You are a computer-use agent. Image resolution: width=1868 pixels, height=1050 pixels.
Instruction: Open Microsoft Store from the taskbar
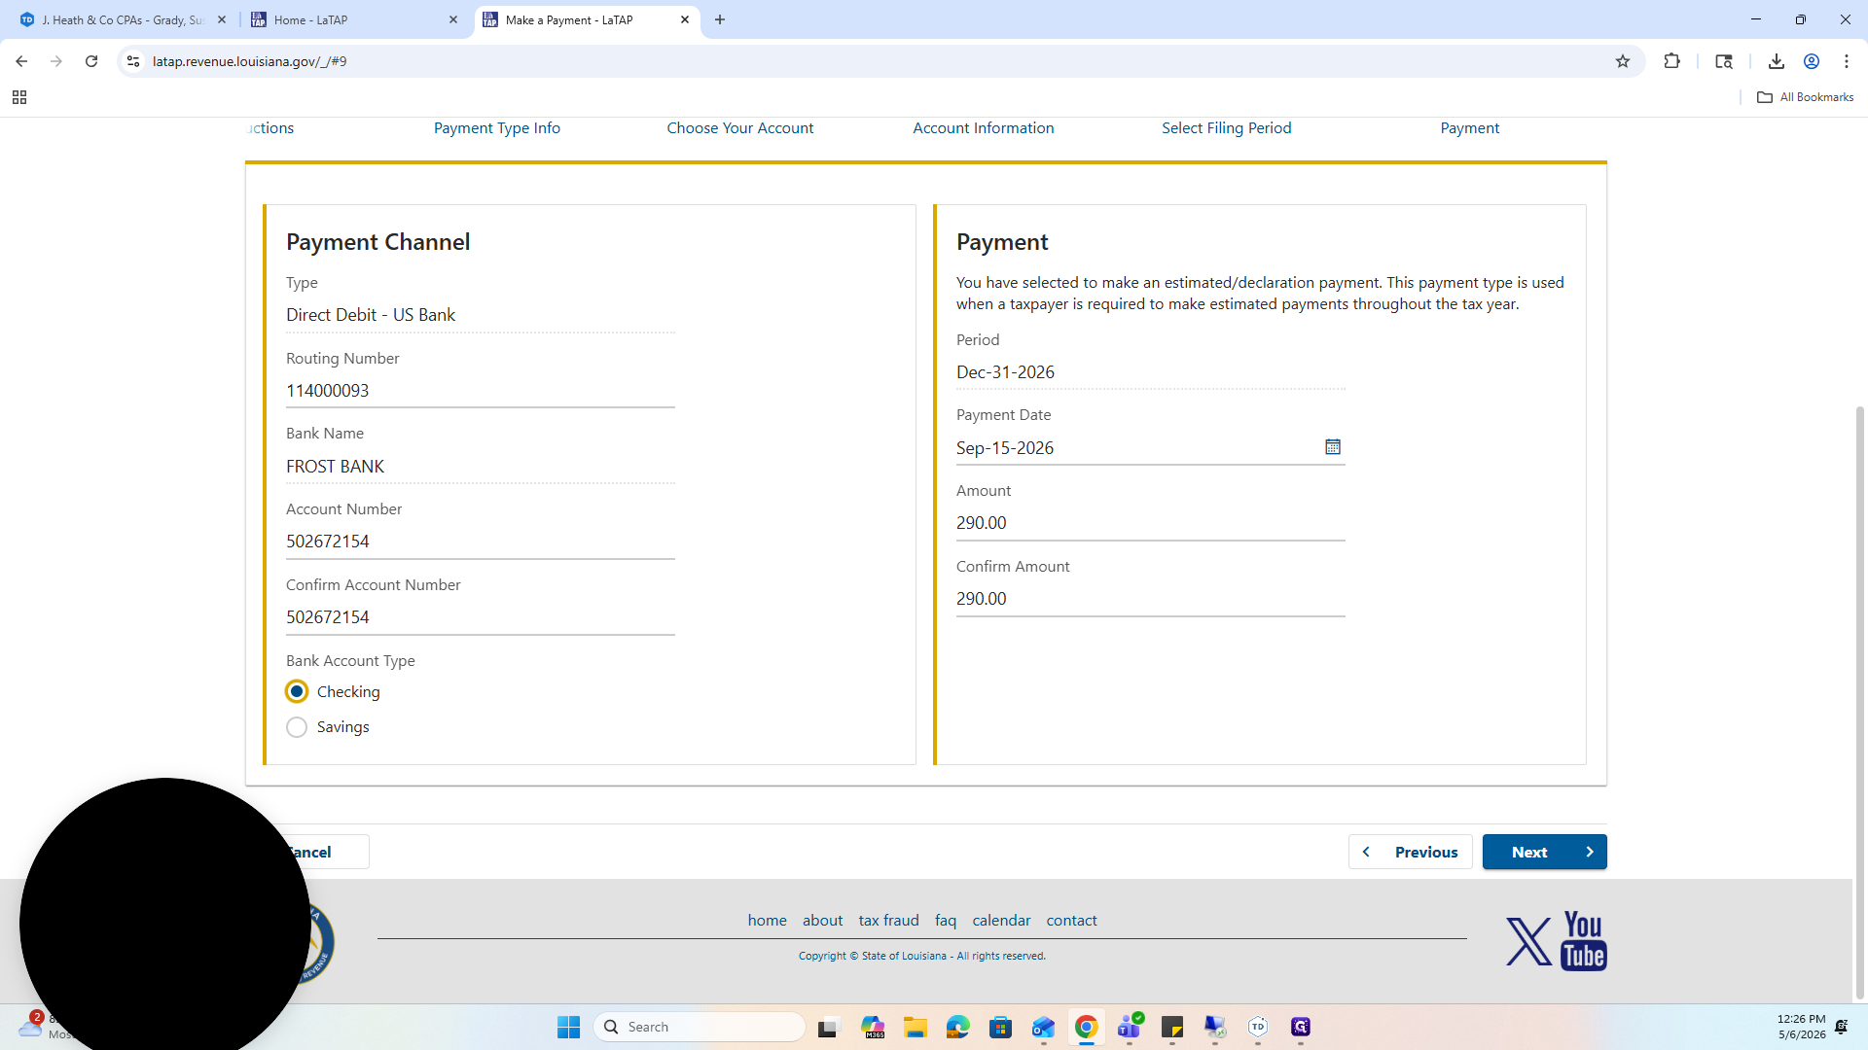(1001, 1027)
